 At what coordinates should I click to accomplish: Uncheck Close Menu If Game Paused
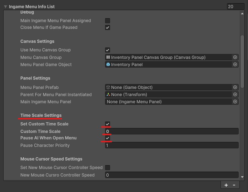(108, 28)
